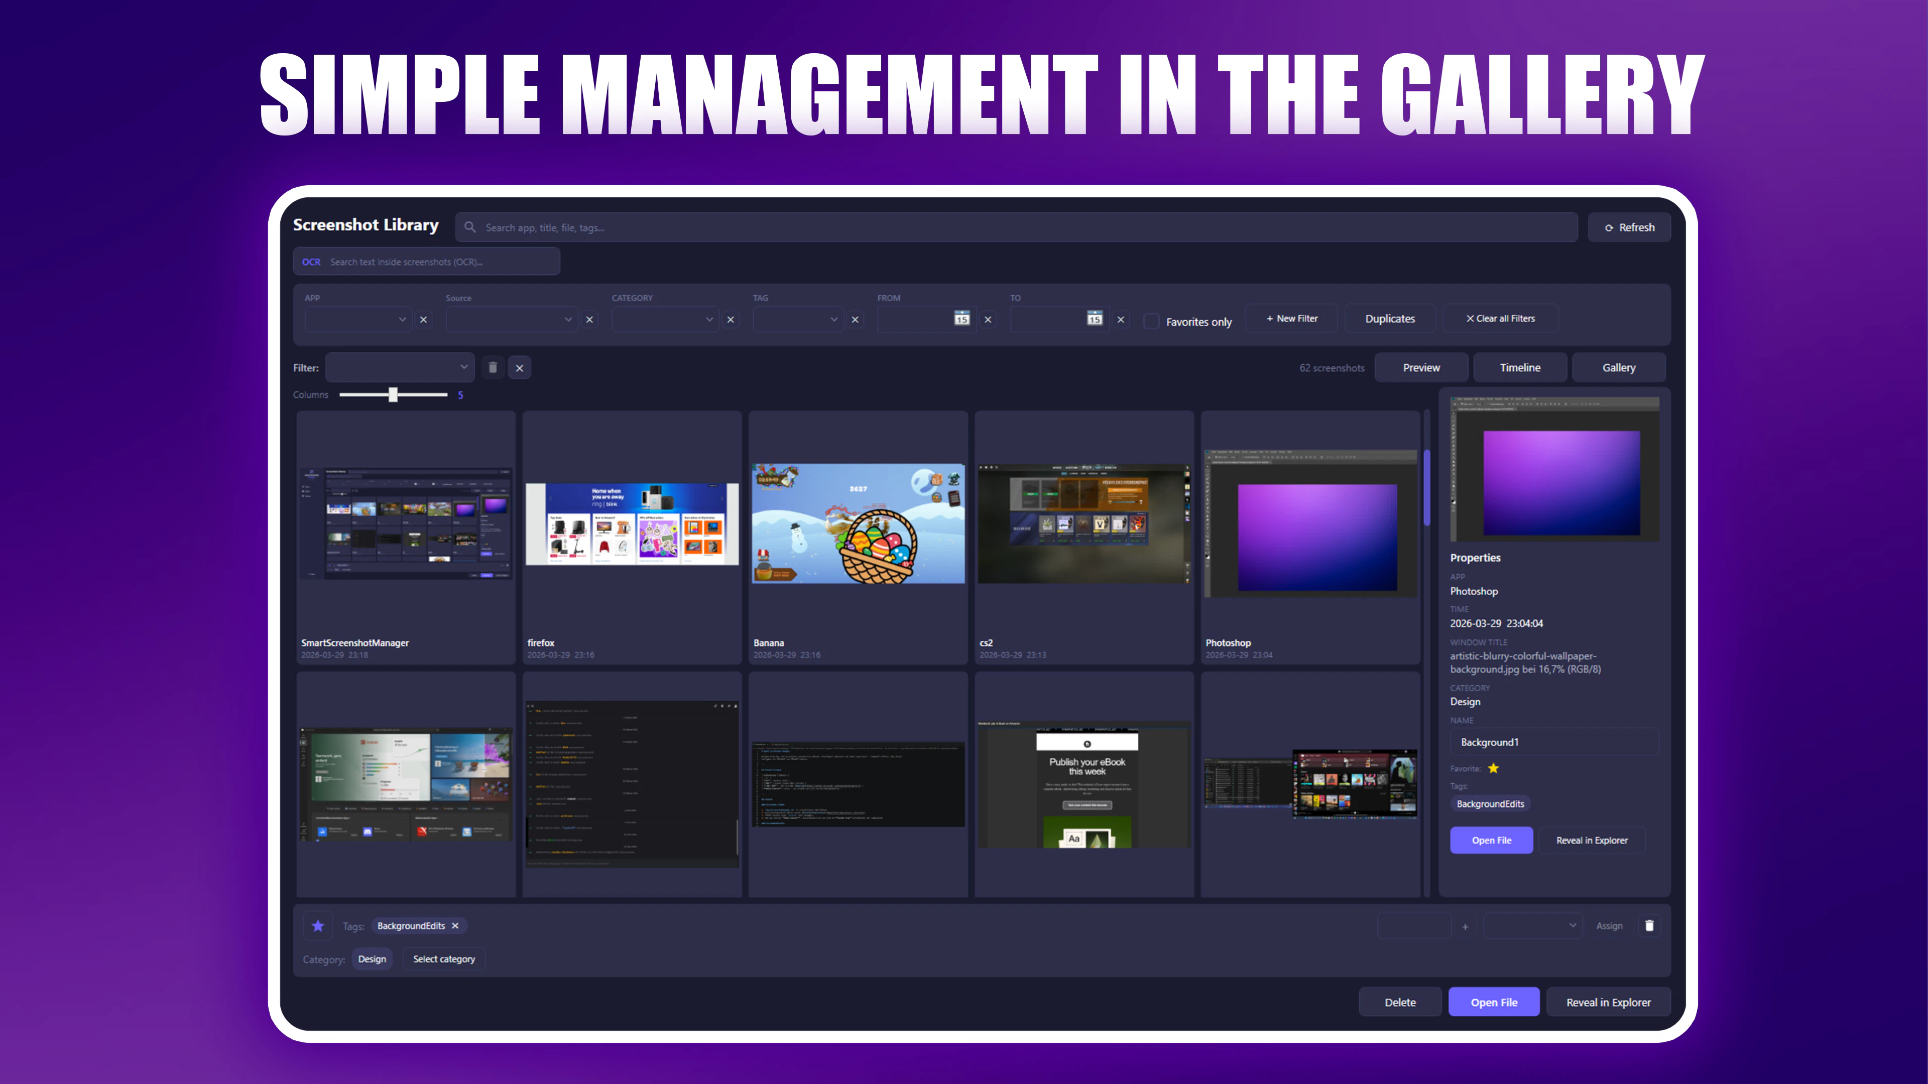Clear the APP filter with X icon

(x=424, y=320)
